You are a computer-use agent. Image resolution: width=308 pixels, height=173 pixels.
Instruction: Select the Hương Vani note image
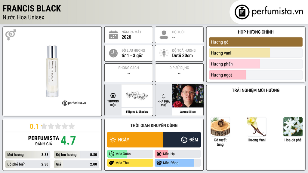point(257,127)
